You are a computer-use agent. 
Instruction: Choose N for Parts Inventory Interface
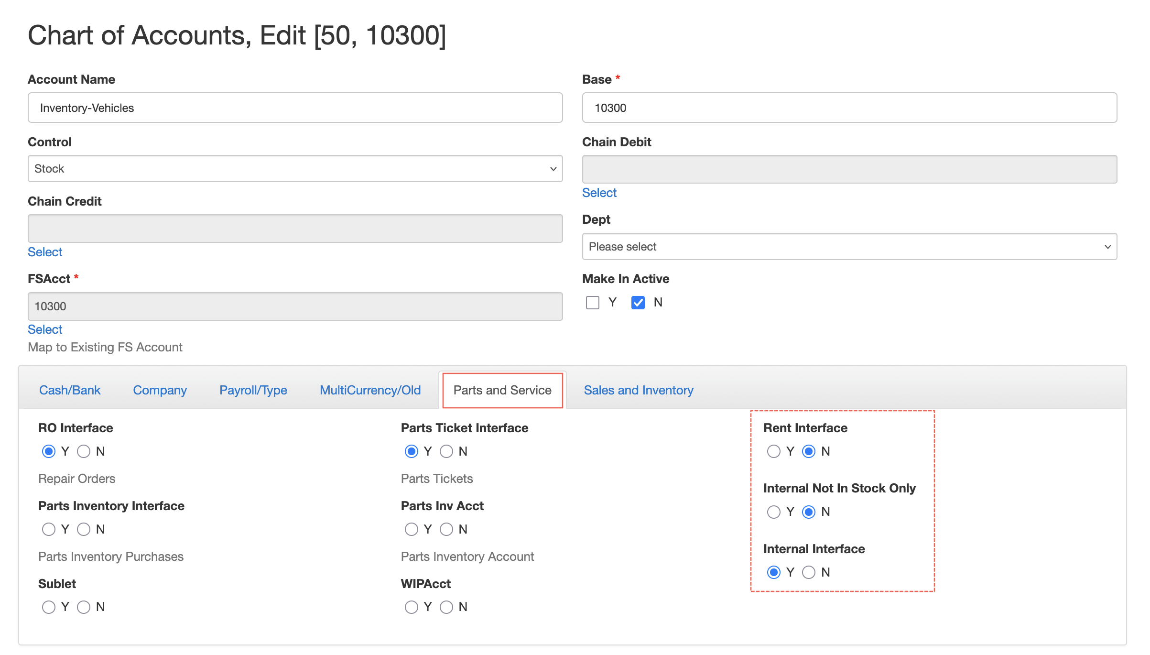click(84, 529)
